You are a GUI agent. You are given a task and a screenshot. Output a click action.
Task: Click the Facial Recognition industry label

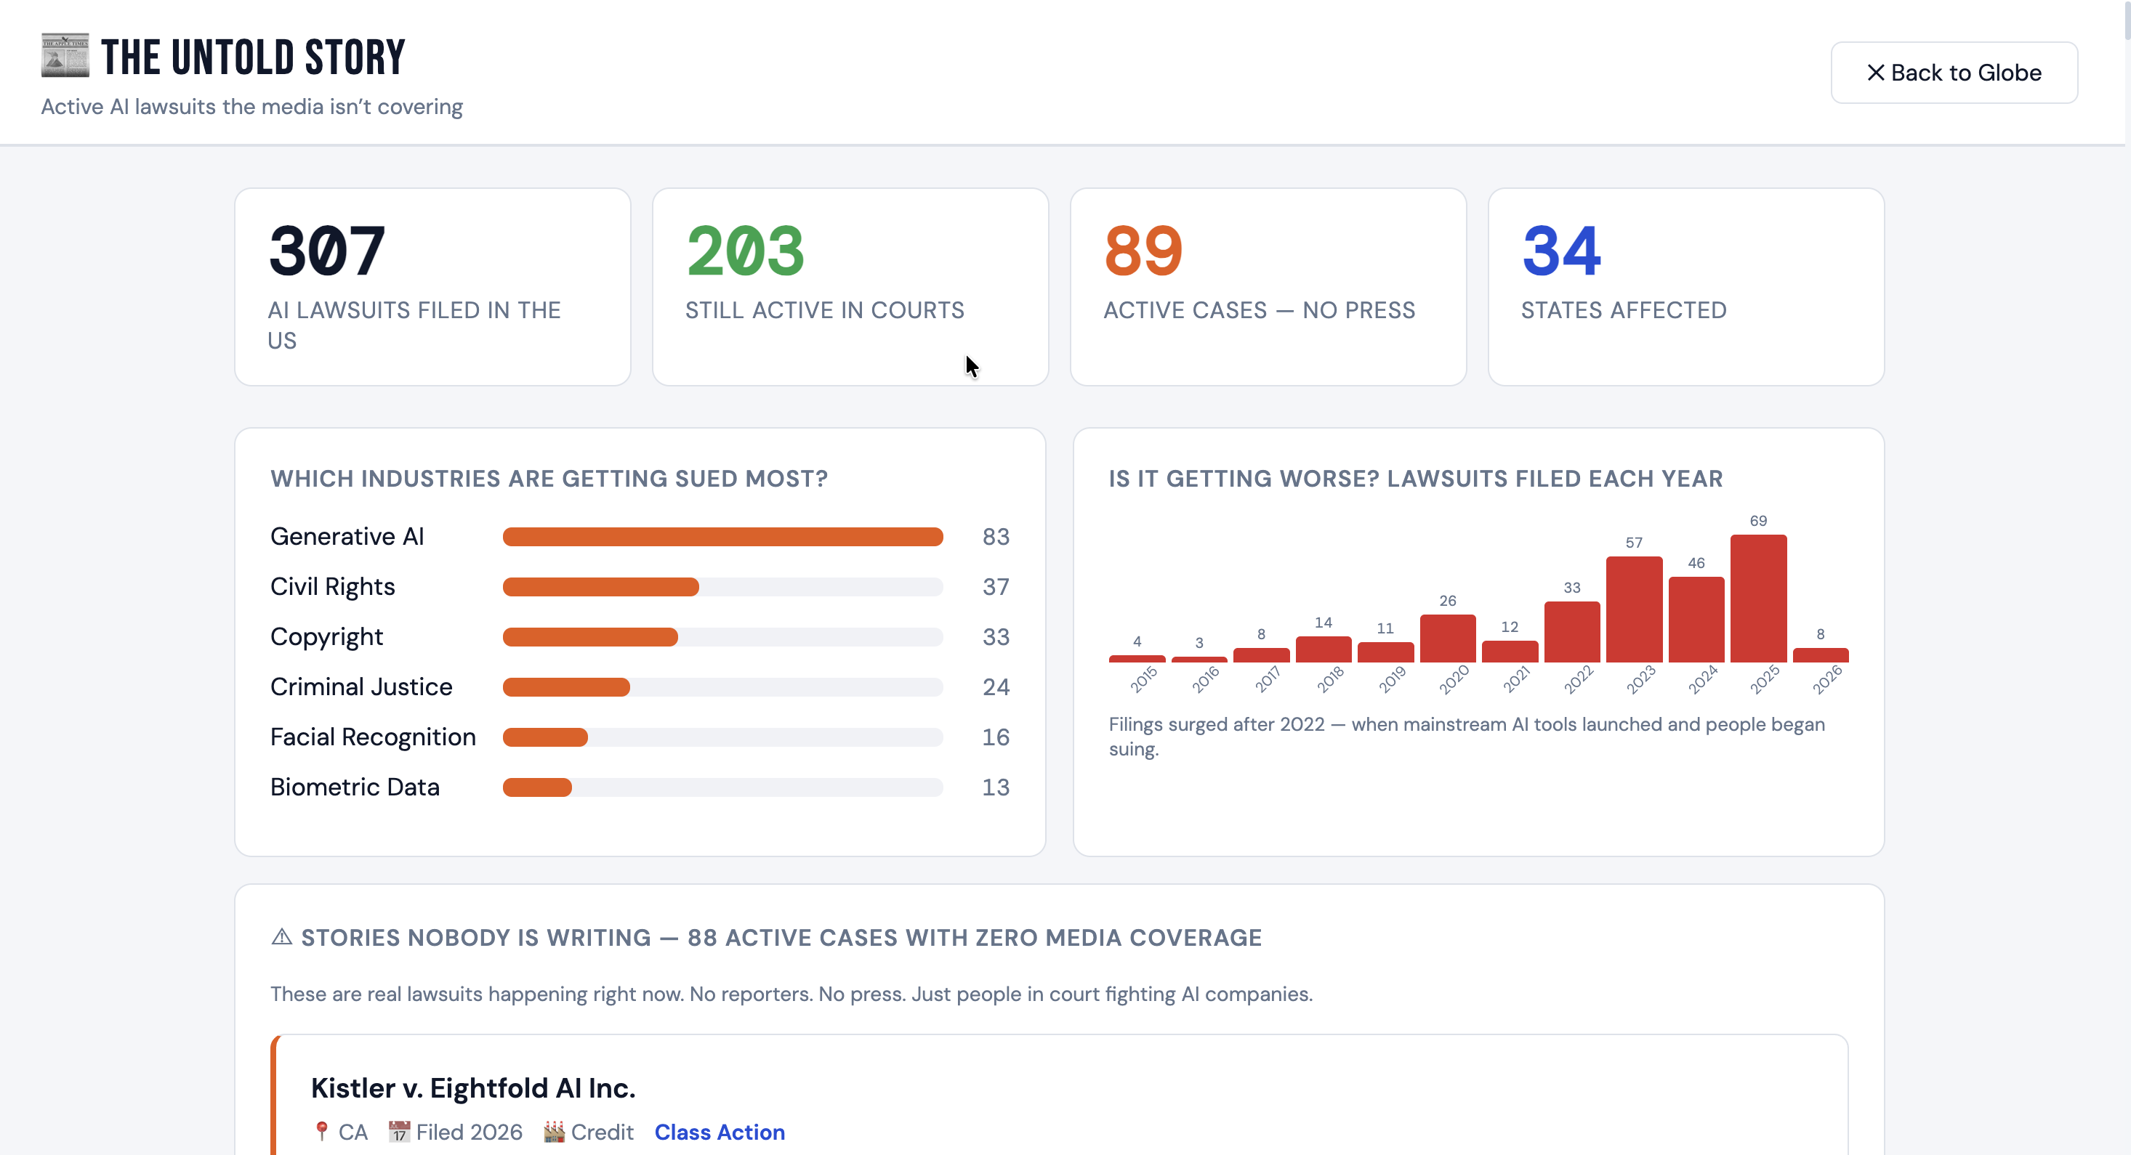372,737
